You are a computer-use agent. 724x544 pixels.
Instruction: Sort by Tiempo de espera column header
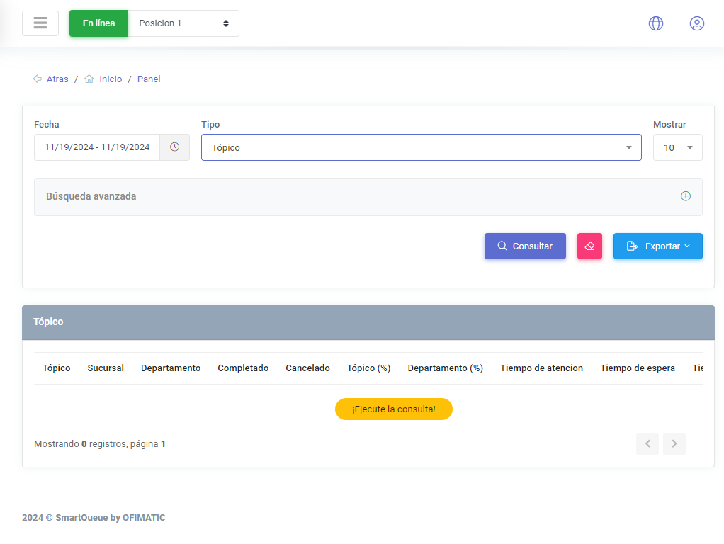click(637, 368)
